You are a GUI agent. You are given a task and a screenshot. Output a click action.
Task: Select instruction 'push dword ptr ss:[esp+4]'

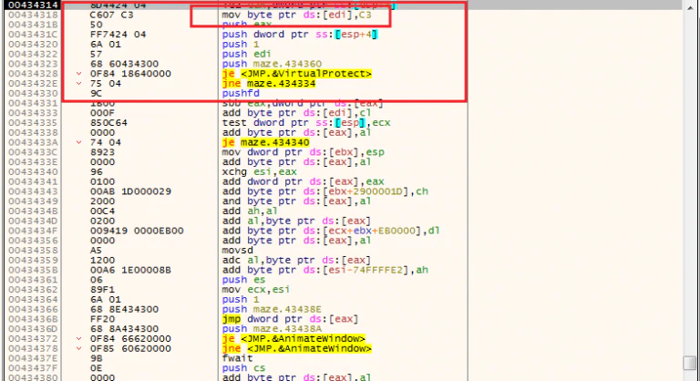pyautogui.click(x=300, y=35)
